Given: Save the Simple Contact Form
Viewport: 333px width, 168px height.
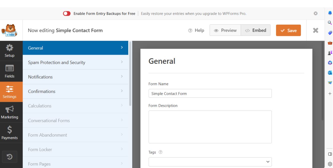Looking at the screenshot, I should 288,30.
